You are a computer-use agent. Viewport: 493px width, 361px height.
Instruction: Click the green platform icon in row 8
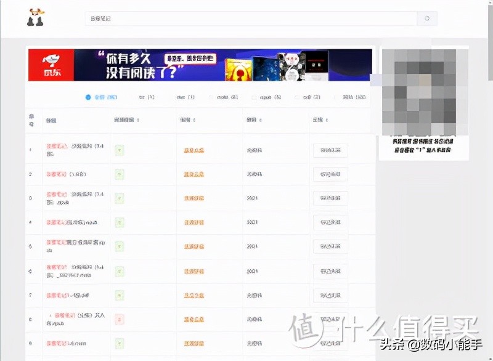coord(119,319)
